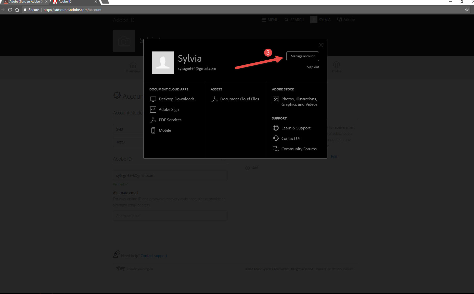The image size is (474, 294).
Task: Go to PDF Services
Action: click(170, 120)
